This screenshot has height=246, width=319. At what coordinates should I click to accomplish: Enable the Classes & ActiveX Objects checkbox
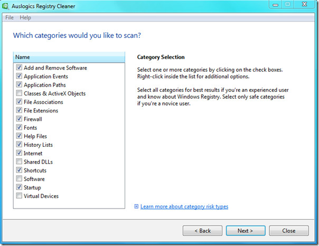click(x=19, y=93)
